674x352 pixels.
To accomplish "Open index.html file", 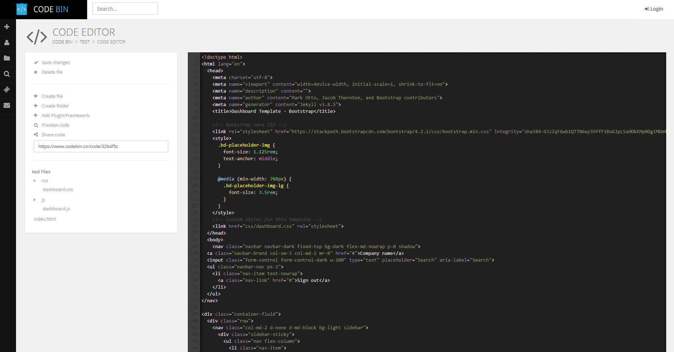I will 45,219.
